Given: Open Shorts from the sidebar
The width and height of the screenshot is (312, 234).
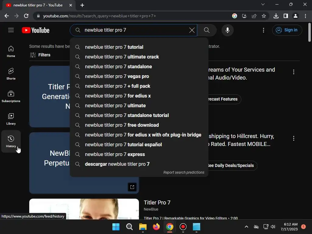Looking at the screenshot, I should [11, 74].
